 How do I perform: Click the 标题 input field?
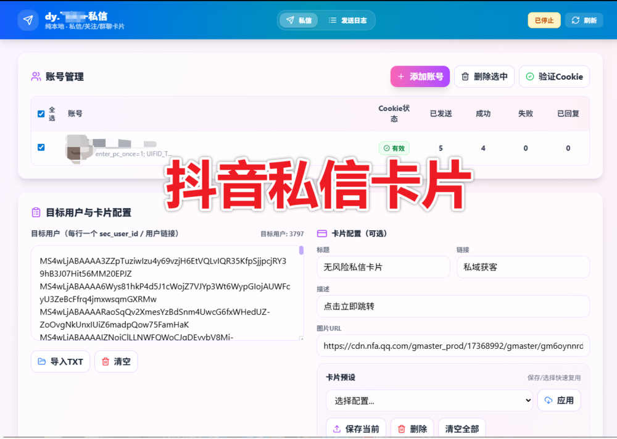pyautogui.click(x=383, y=267)
